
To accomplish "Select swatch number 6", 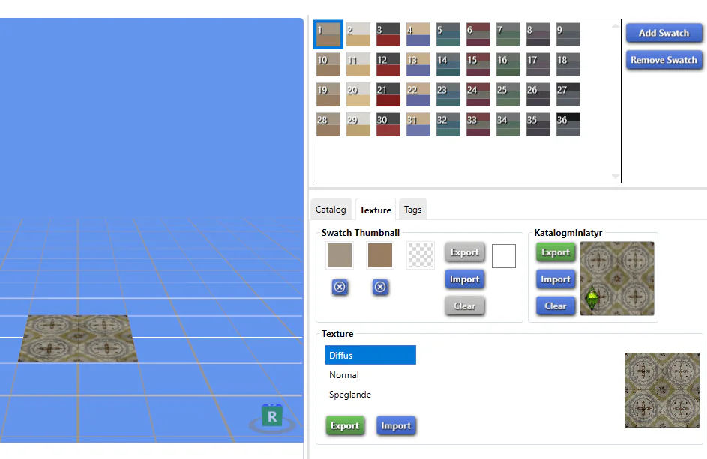I will click(x=478, y=34).
